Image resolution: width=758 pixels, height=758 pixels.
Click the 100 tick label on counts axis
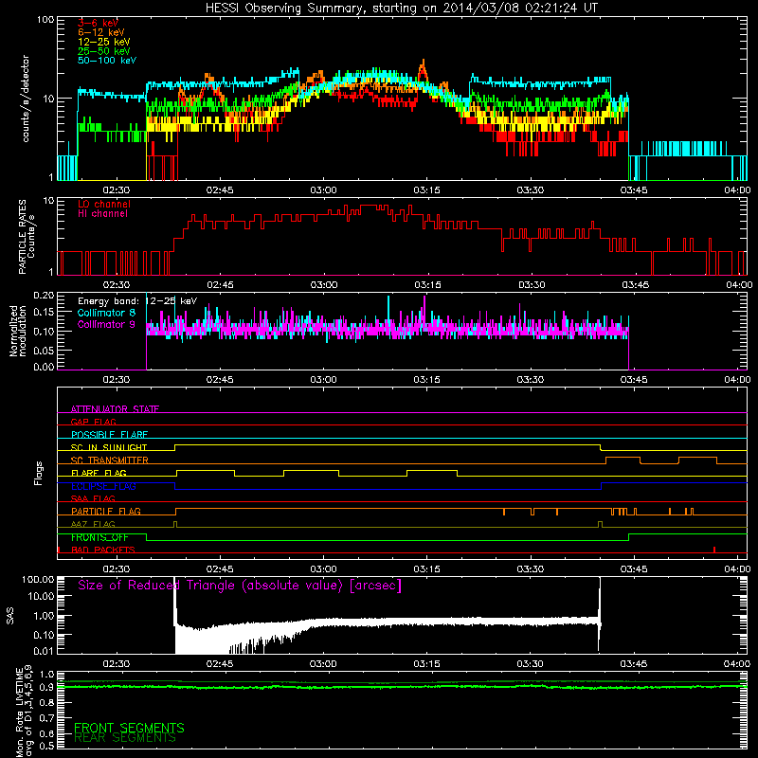[45, 20]
